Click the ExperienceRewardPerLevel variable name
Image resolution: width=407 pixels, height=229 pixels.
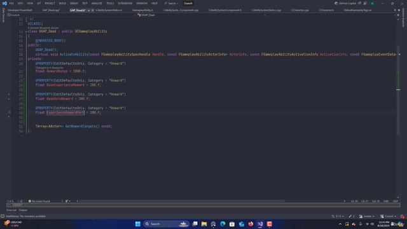pos(66,113)
